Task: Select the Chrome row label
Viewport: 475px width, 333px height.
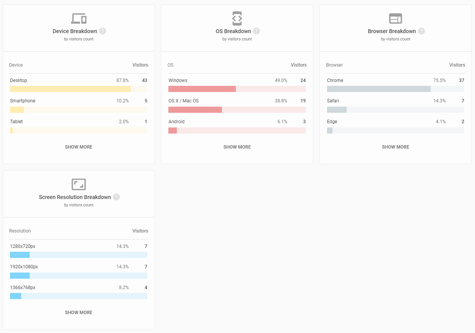Action: pyautogui.click(x=335, y=80)
